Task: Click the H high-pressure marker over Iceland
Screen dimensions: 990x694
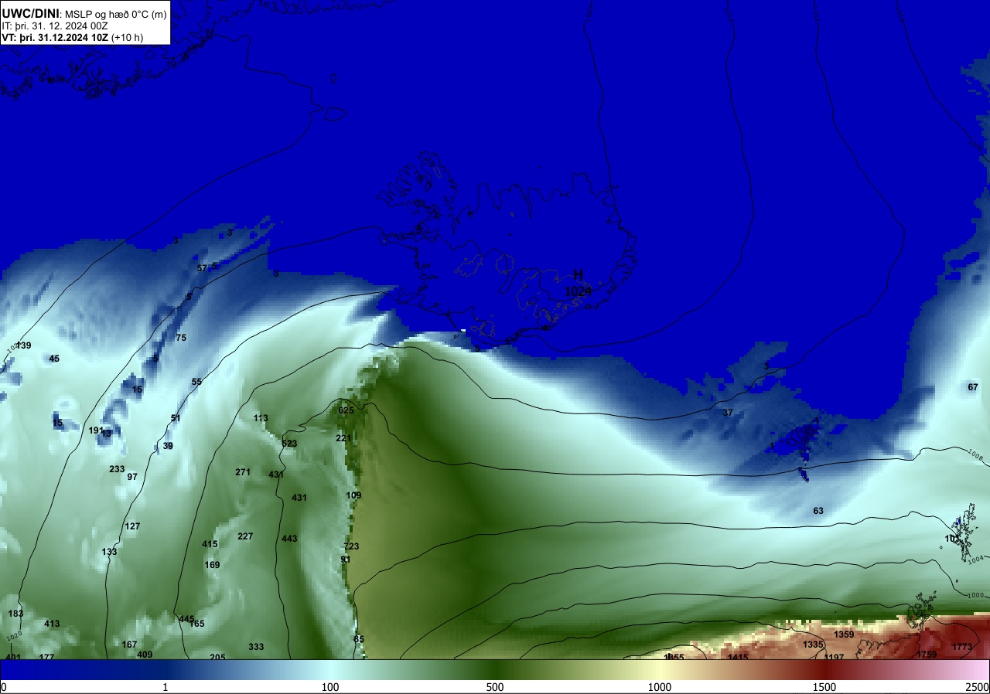Action: point(578,275)
